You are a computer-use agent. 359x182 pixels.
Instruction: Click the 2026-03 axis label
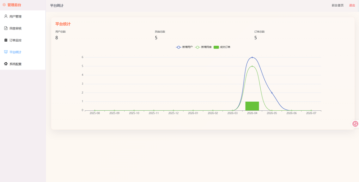pyautogui.click(x=232, y=113)
